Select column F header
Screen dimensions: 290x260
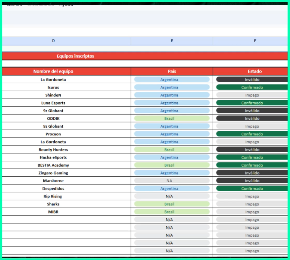point(250,41)
